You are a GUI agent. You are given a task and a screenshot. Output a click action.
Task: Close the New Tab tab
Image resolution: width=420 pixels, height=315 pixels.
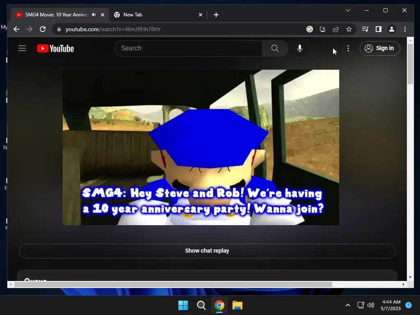coord(200,15)
